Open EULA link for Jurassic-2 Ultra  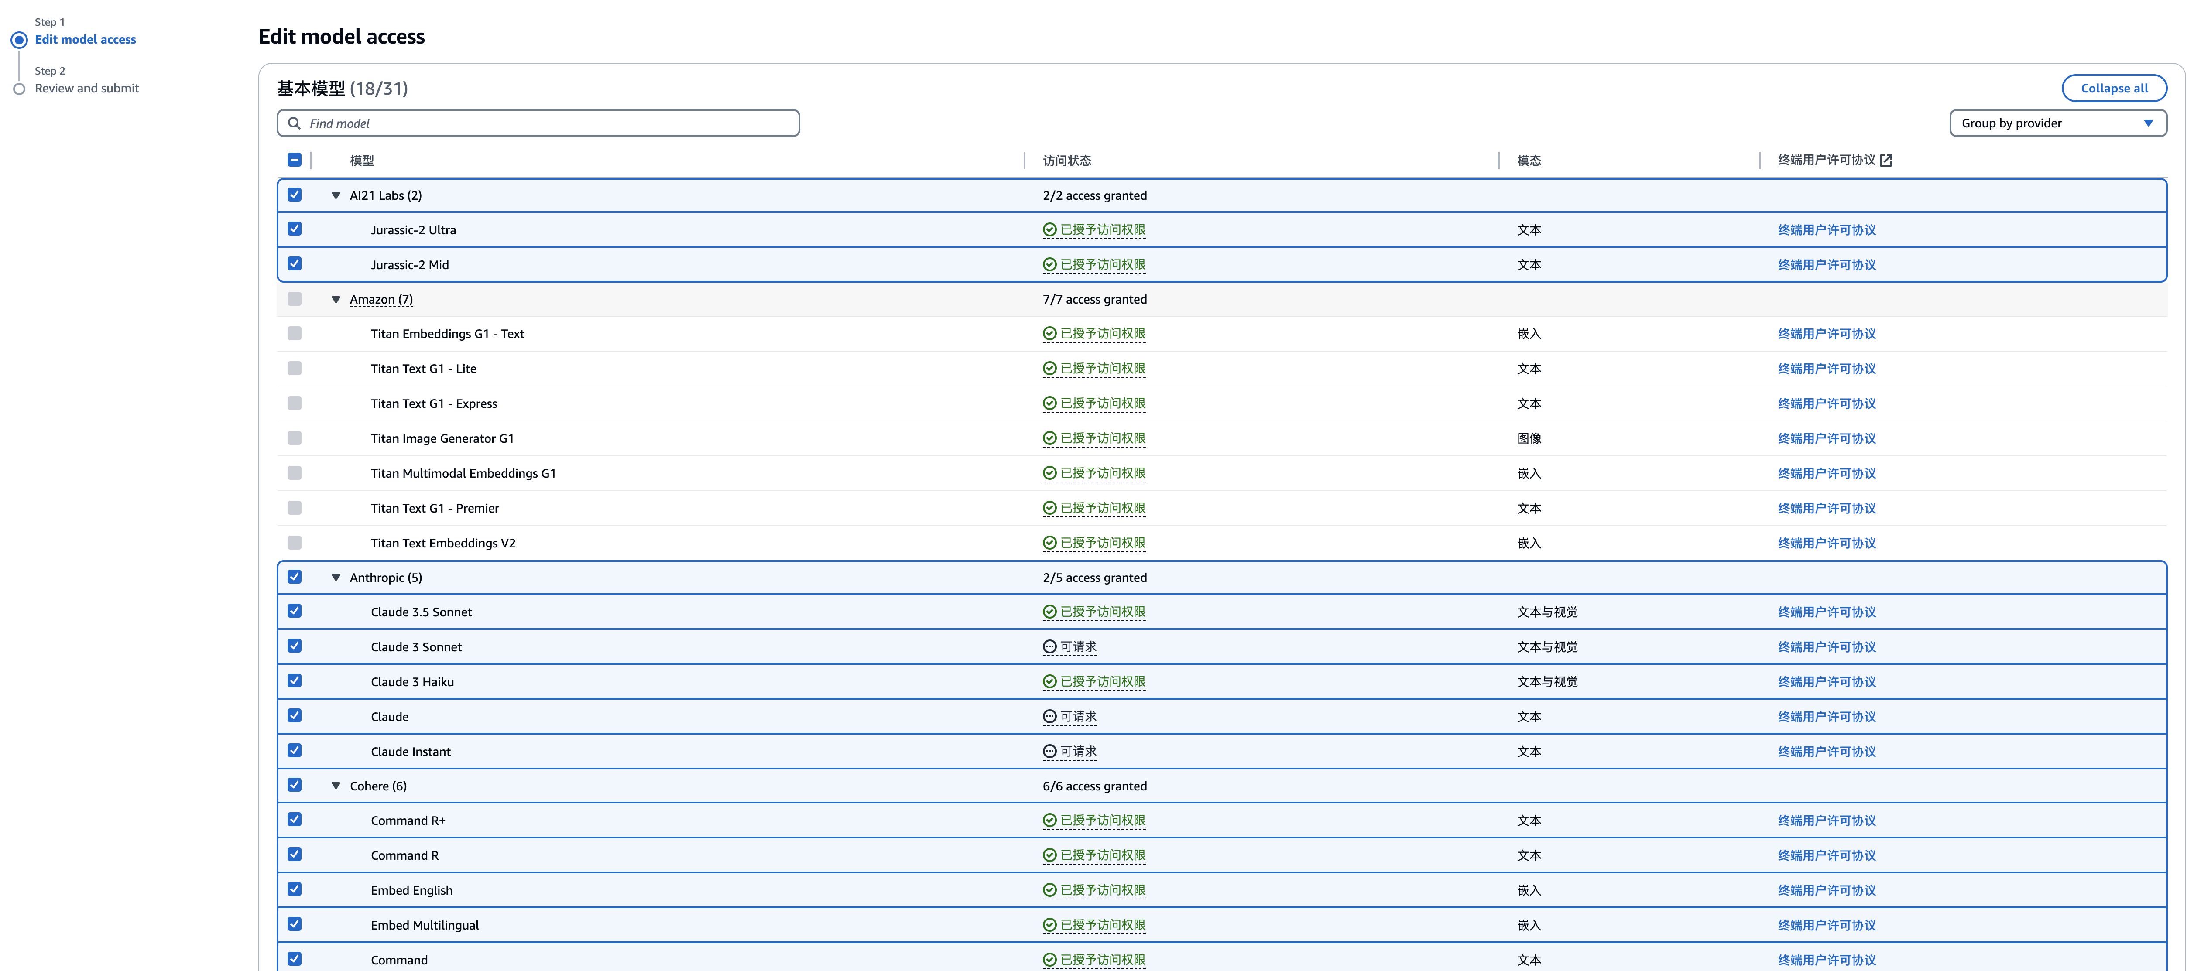pos(1826,230)
